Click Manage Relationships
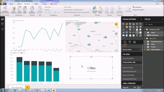Screen dimensions: 164x92 [x=5, y=10]
